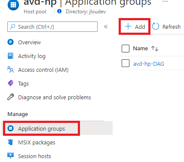The width and height of the screenshot is (184, 162).
Task: Click the Overview icon
Action: pos(10,42)
